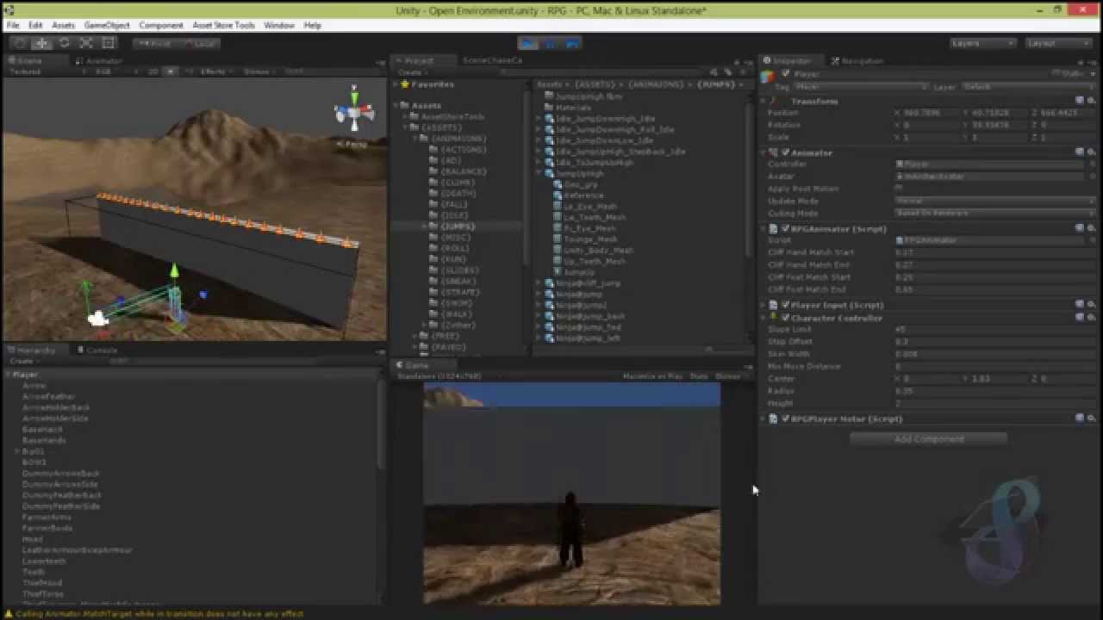
Task: Click the Gizmos button in Game view
Action: pos(728,376)
